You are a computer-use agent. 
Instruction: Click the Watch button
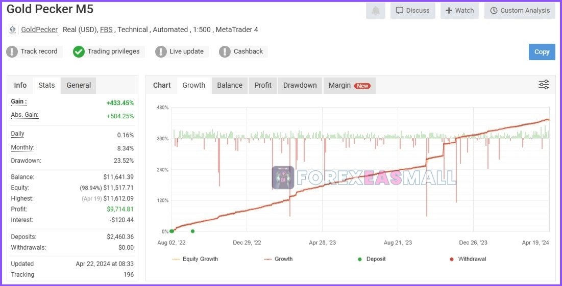(x=459, y=11)
